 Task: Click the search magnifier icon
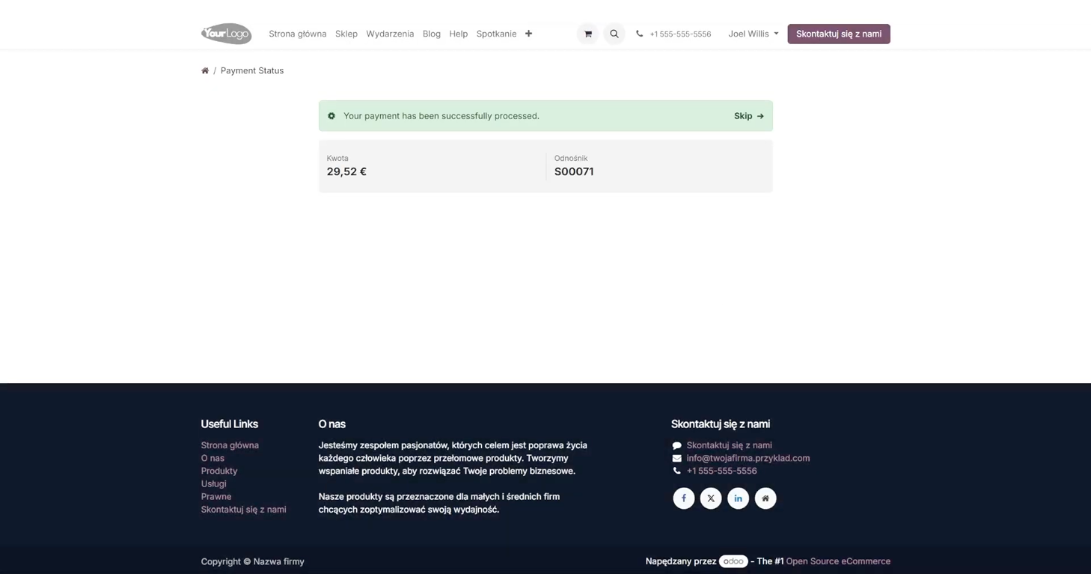[614, 34]
